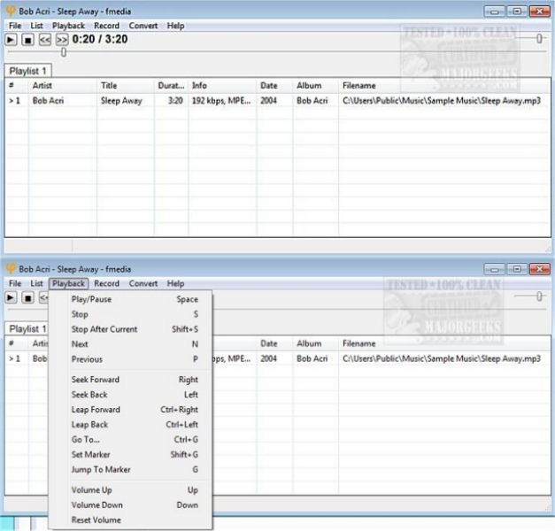Click the next track >> button in upper window
Image resolution: width=555 pixels, height=531 pixels.
(x=62, y=40)
